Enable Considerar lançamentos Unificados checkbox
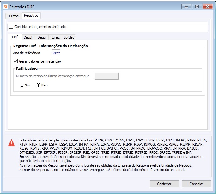This screenshot has width=216, height=194. tap(11, 26)
